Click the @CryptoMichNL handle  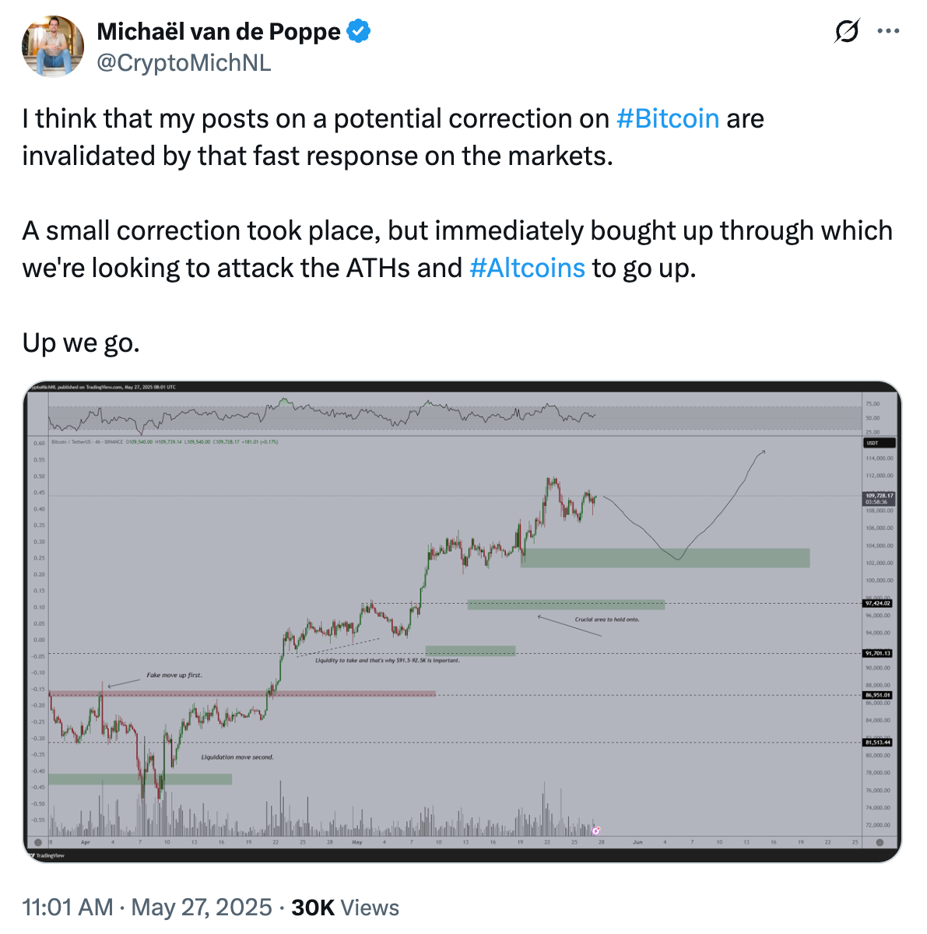(184, 62)
